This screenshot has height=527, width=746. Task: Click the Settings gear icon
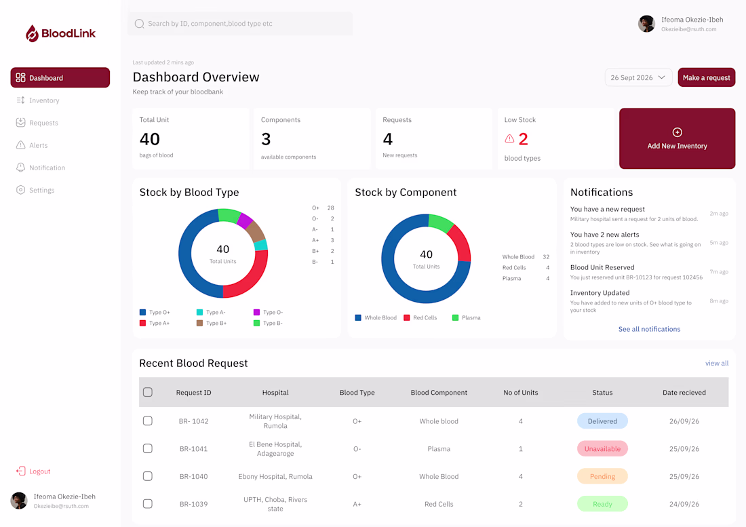point(20,190)
